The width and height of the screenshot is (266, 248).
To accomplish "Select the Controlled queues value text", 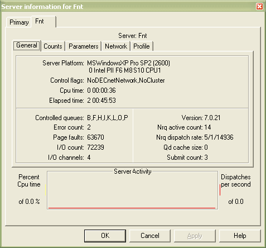I will (108, 118).
